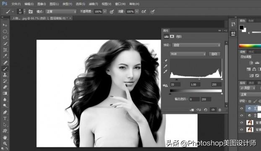Collapse the Properties panel with double arrows
Viewport: 261px width, 151px height.
pyautogui.click(x=220, y=31)
